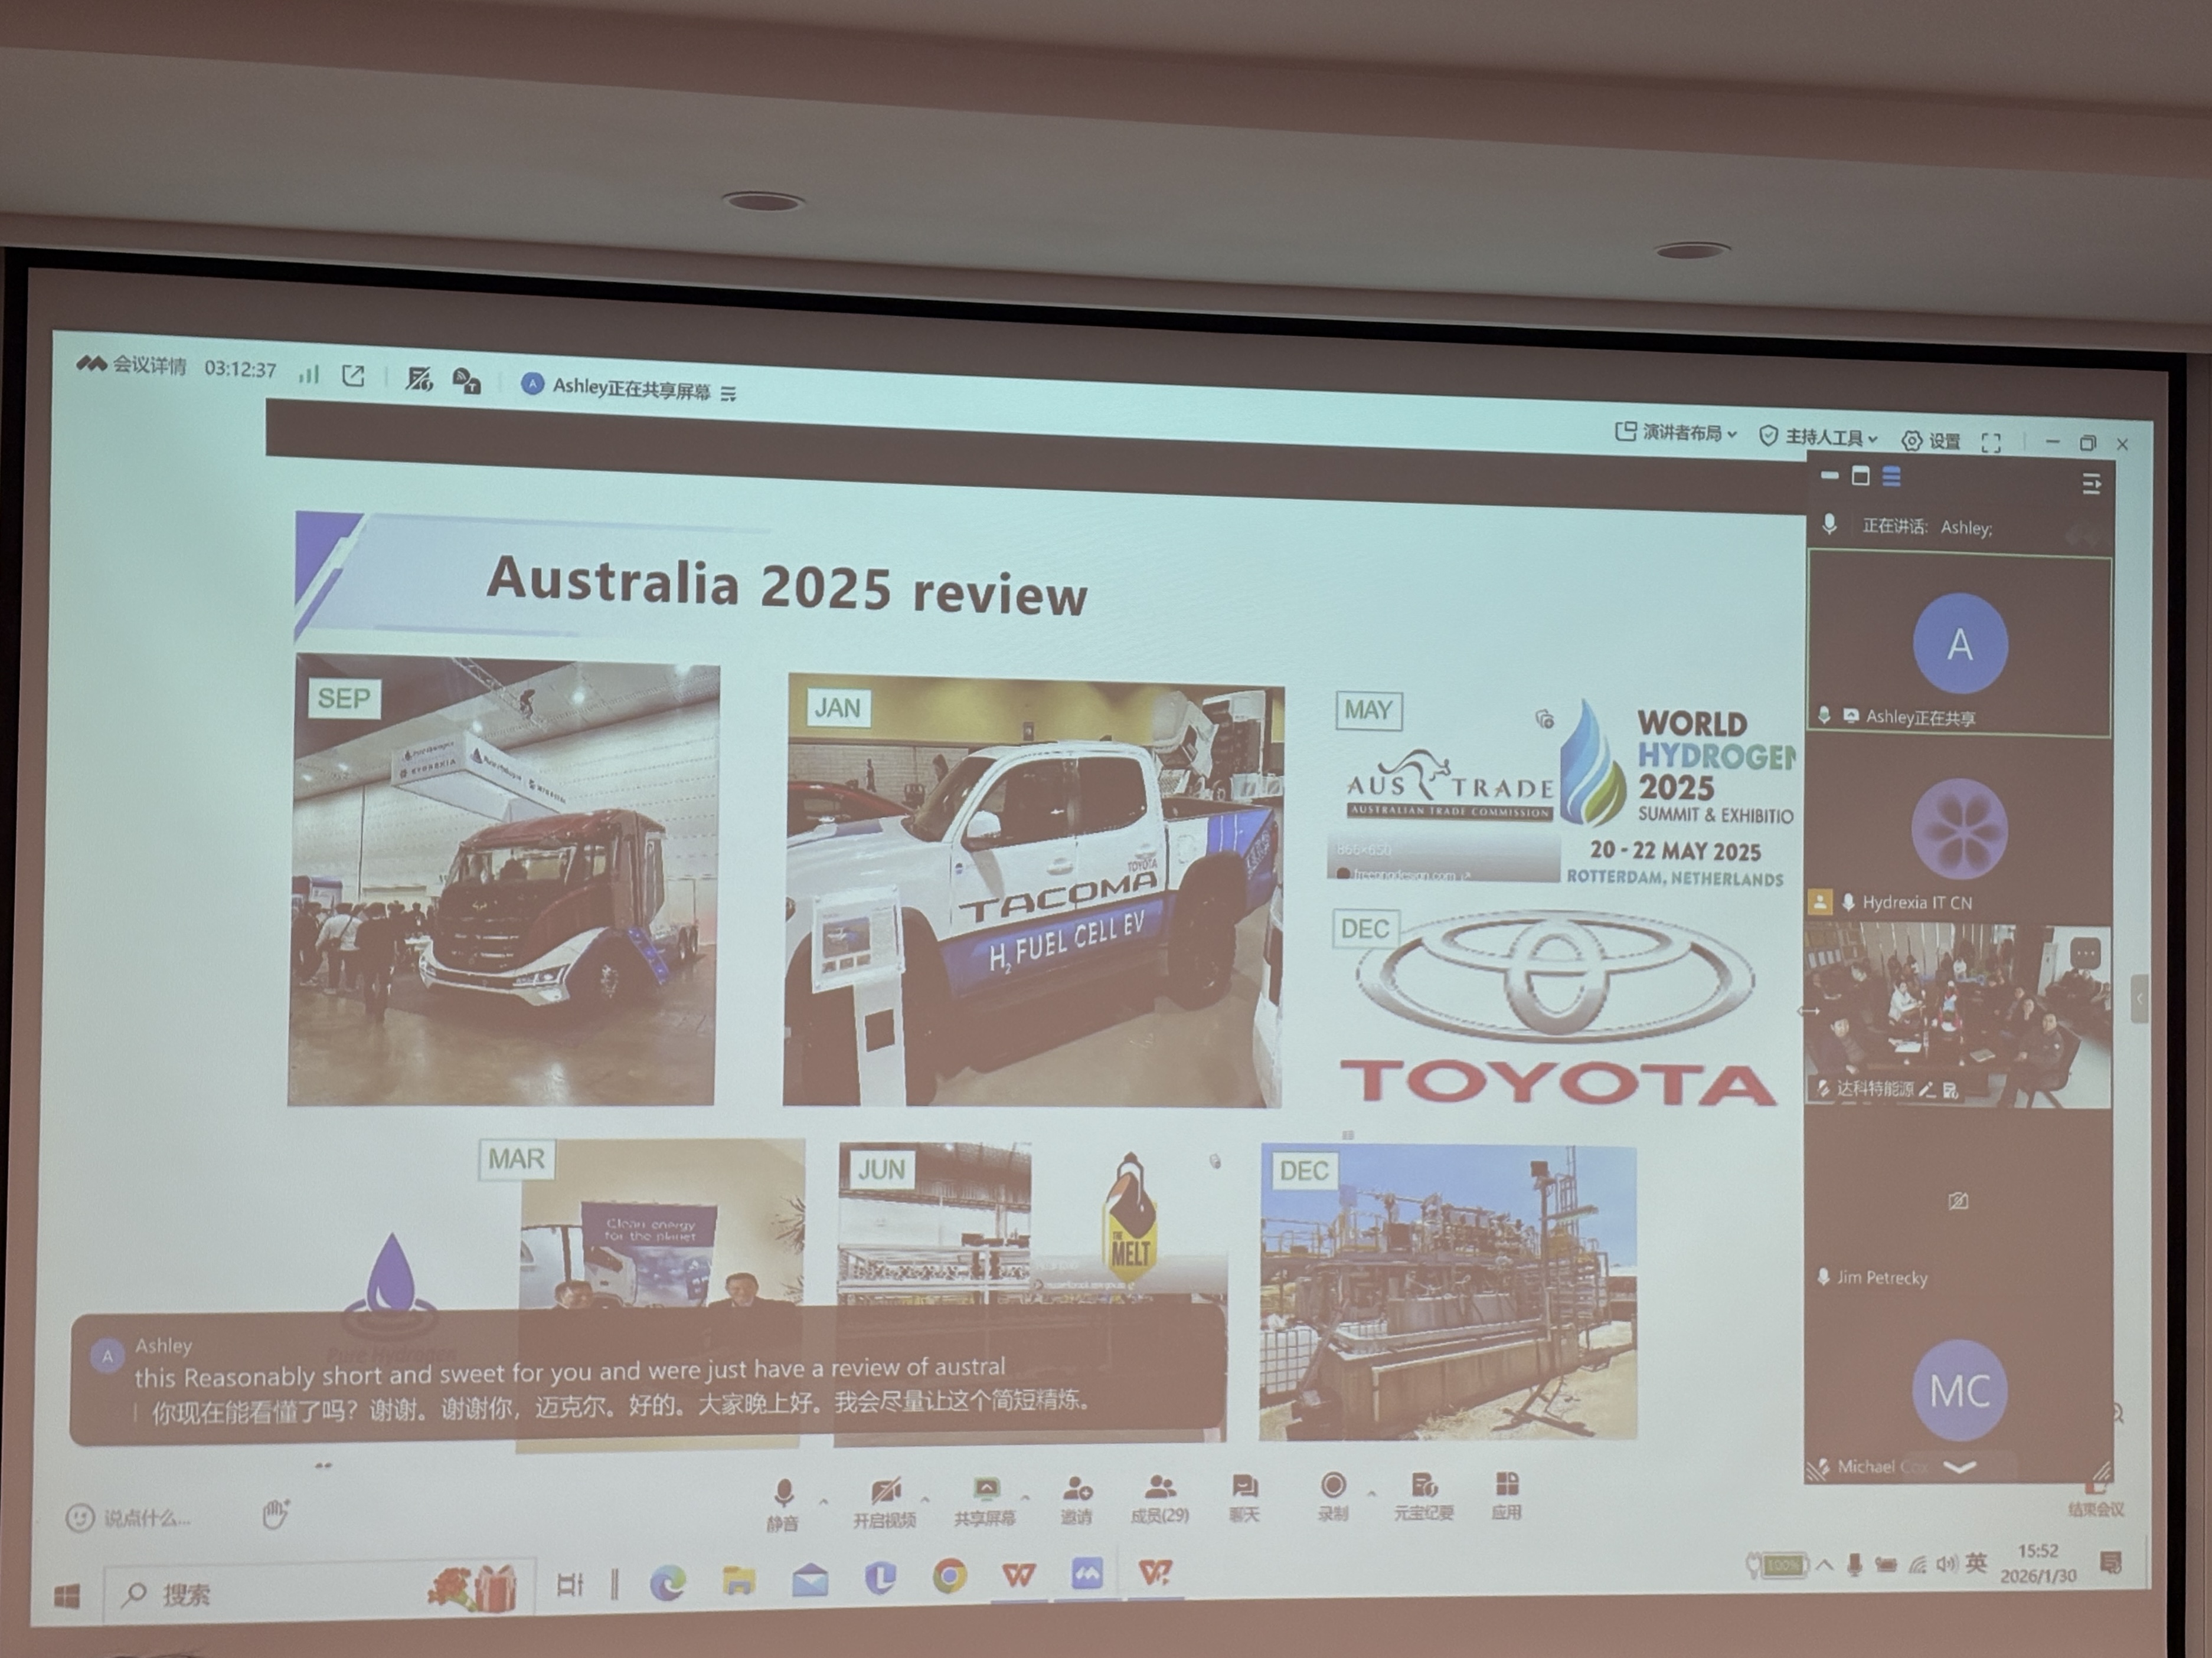The height and width of the screenshot is (1658, 2212).
Task: Open the 应用 apps grid icon
Action: 1506,1493
